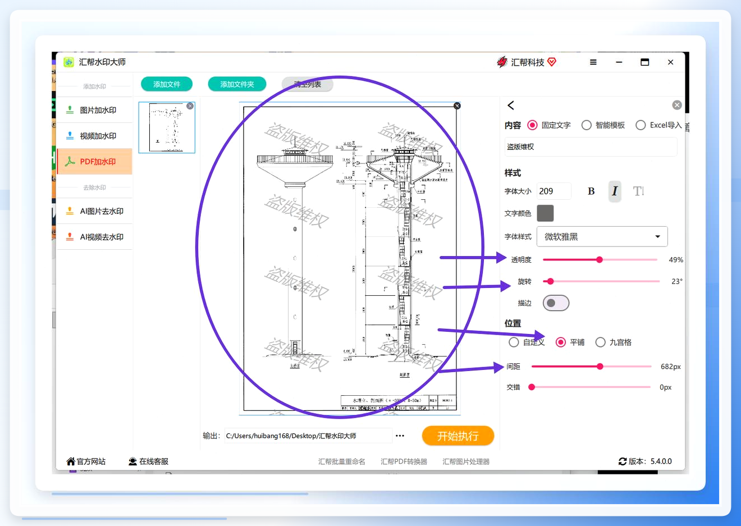This screenshot has height=526, width=741.
Task: Click the AI图片去水印 icon
Action: pyautogui.click(x=70, y=211)
